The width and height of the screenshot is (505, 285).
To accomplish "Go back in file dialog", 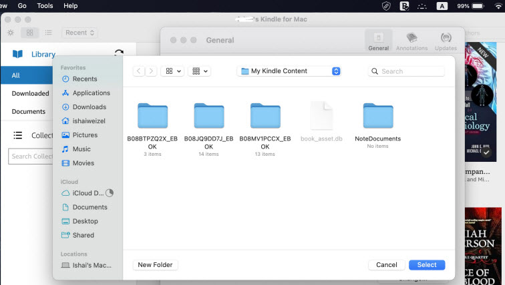I will (139, 71).
